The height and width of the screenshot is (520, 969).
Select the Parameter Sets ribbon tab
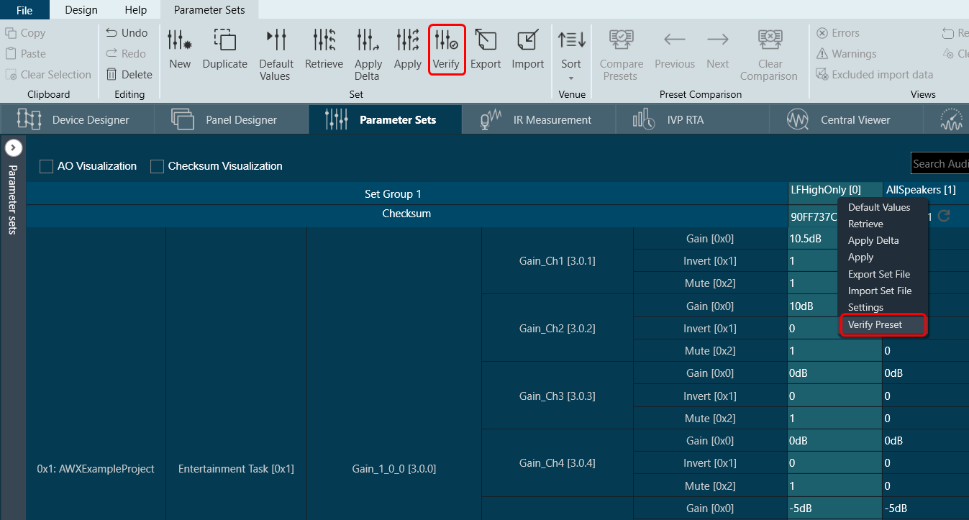point(209,10)
